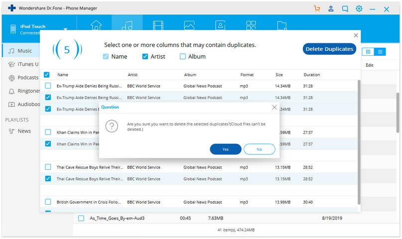This screenshot has width=402, height=239.
Task: Click the question mark icon in dialog
Action: tap(112, 126)
